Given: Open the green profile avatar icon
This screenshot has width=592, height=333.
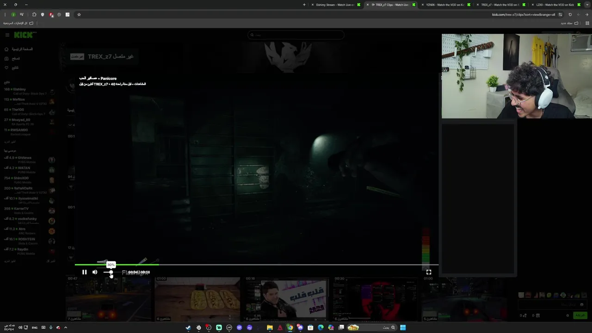Looking at the screenshot, I should (13, 14).
